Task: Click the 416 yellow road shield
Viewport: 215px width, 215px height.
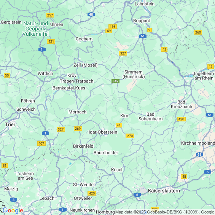Action: point(112,27)
